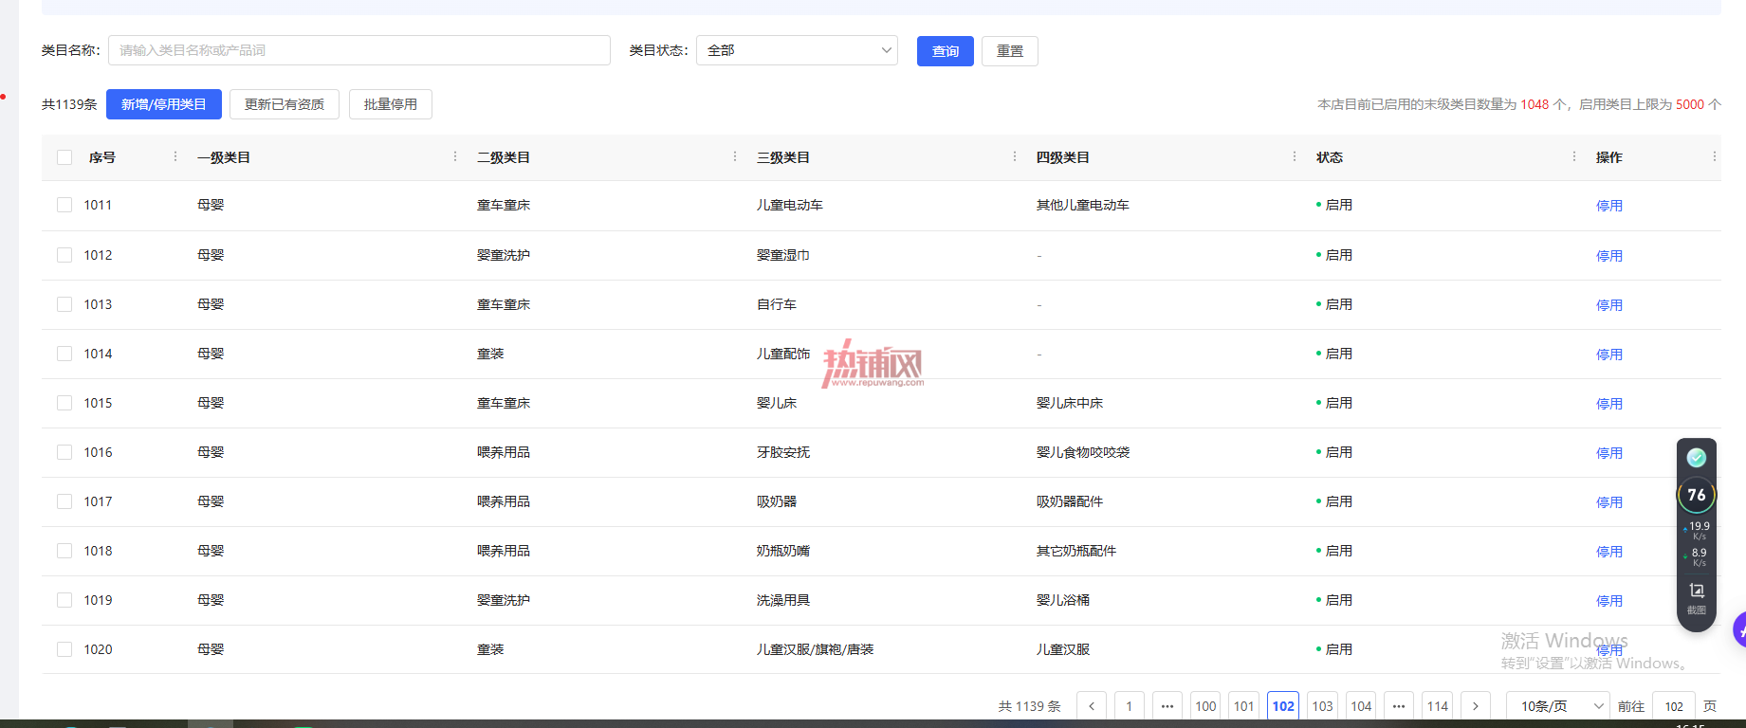The width and height of the screenshot is (1746, 728).
Task: Click 停用 for row 1018
Action: click(1609, 552)
